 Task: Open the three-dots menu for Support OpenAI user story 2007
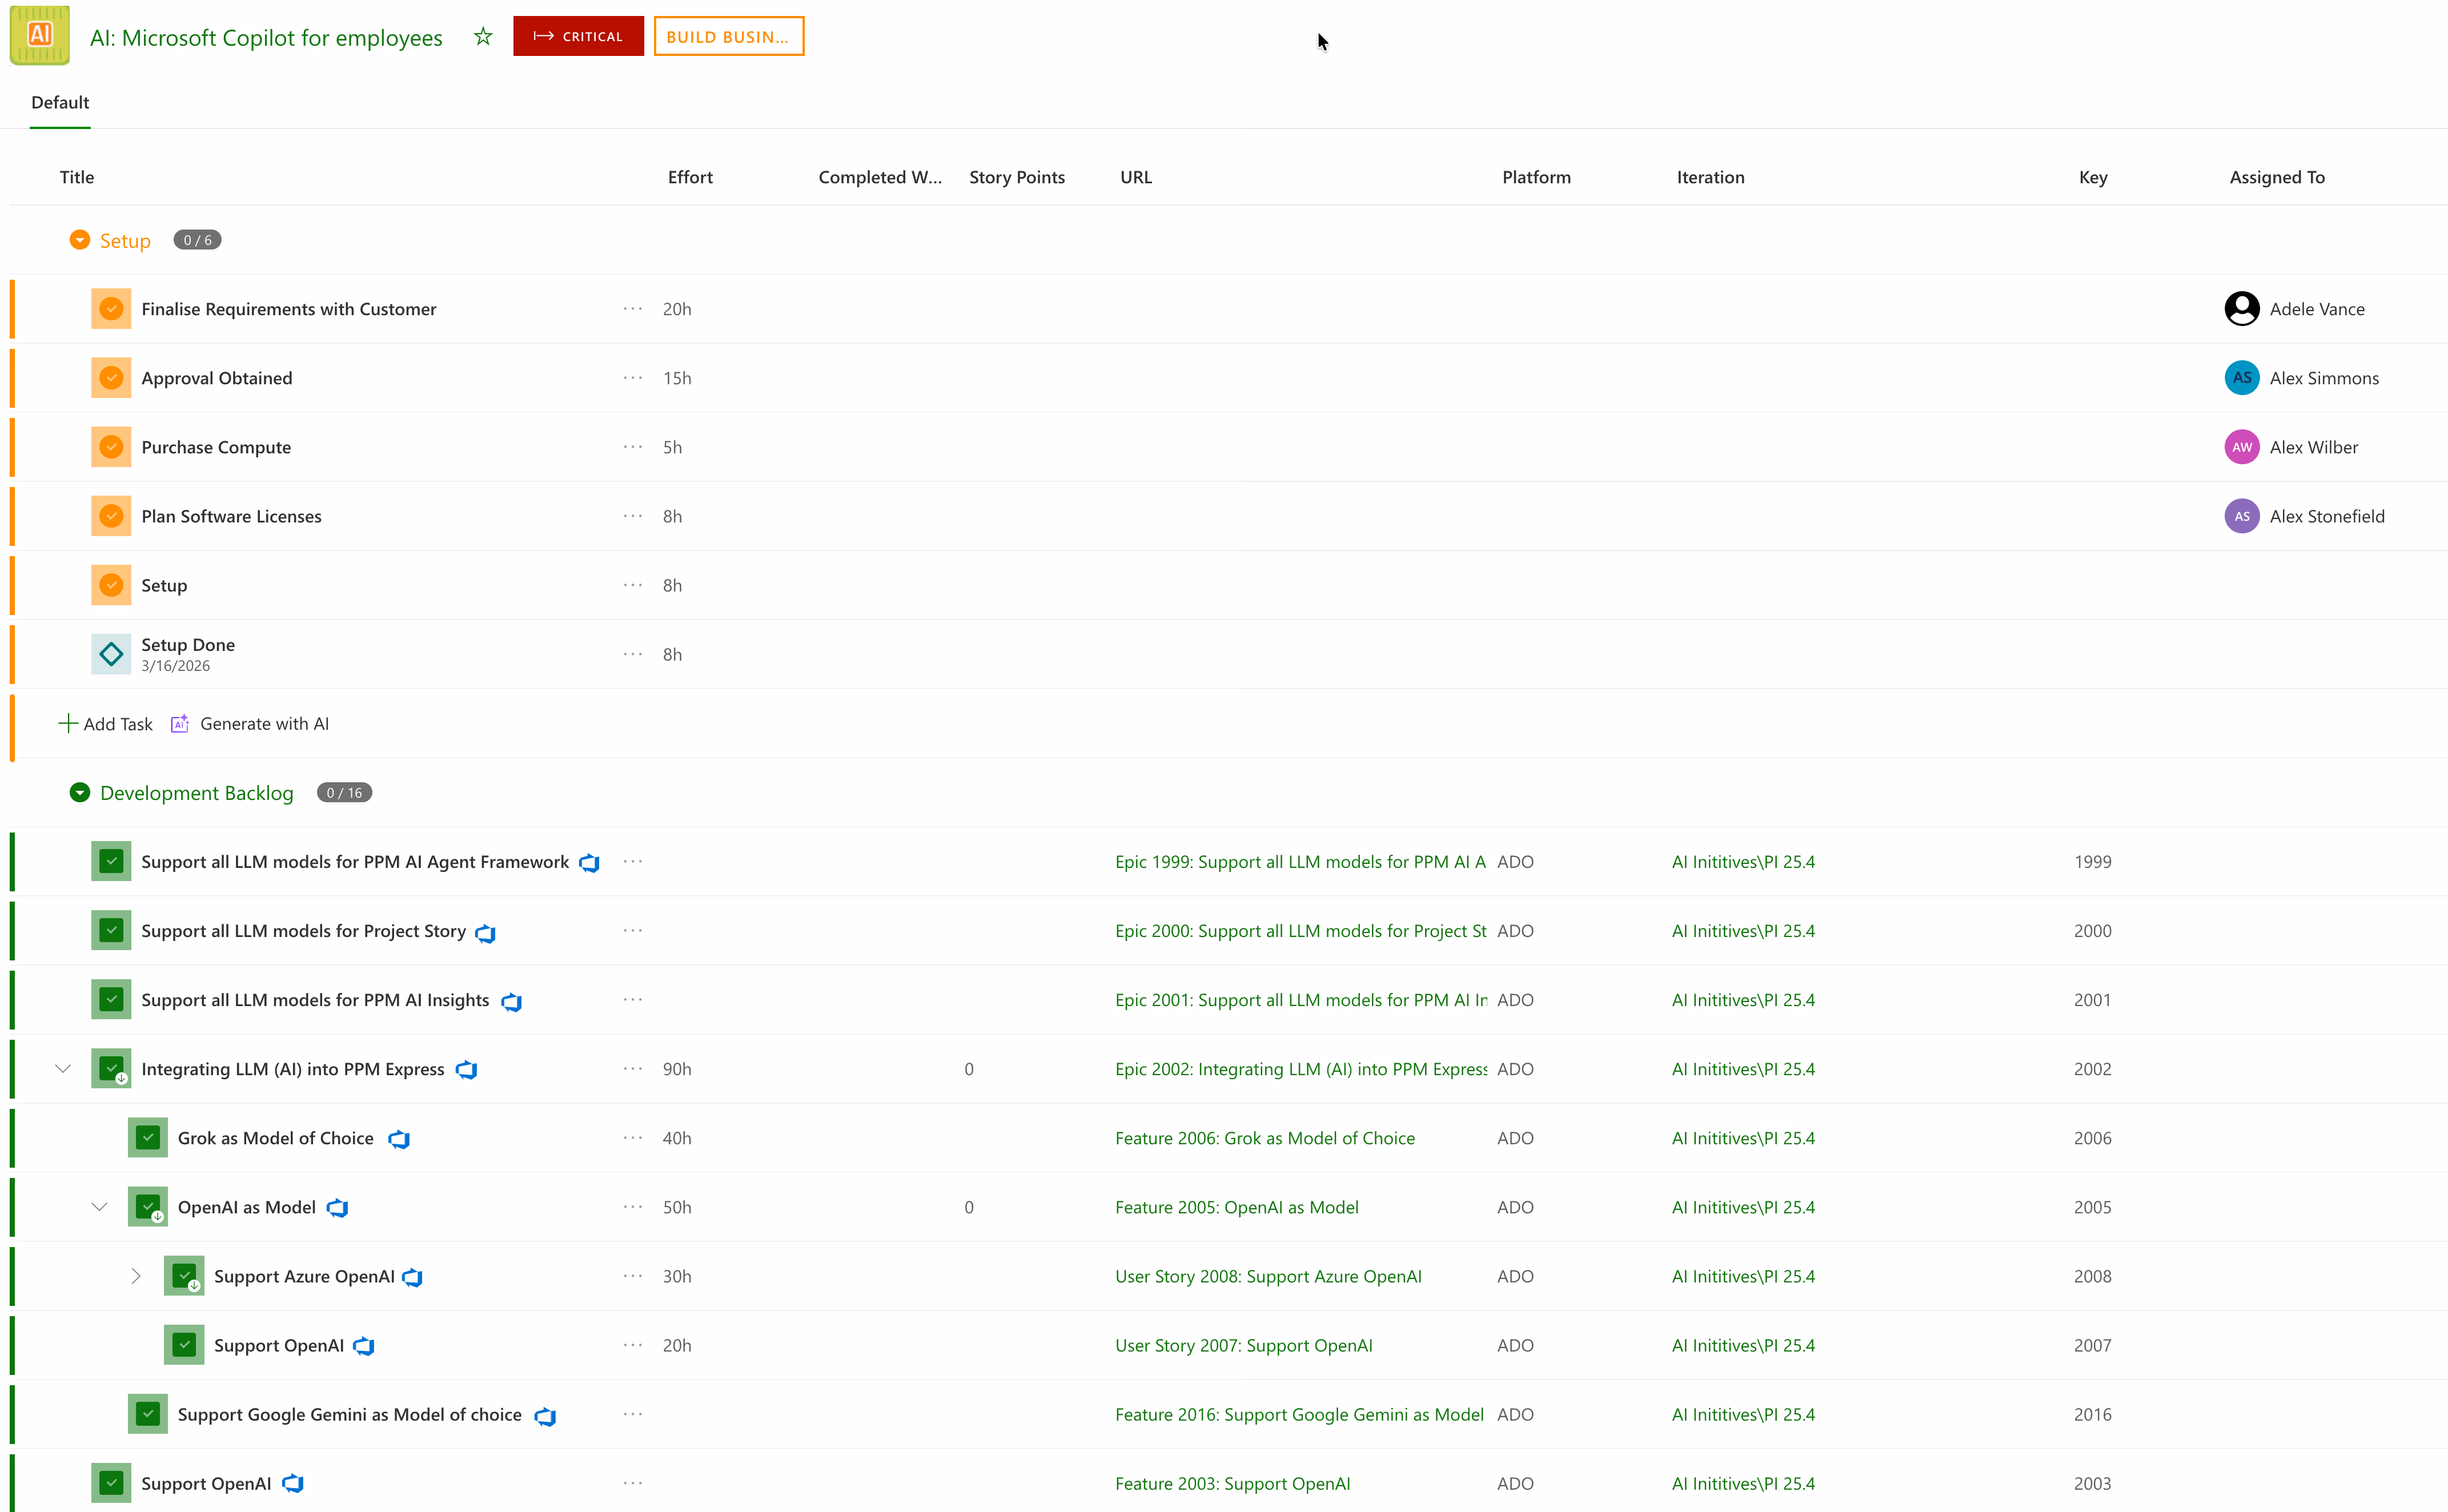633,1345
